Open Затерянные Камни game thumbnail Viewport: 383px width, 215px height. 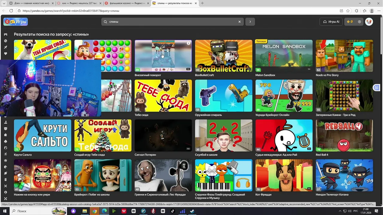(344, 96)
